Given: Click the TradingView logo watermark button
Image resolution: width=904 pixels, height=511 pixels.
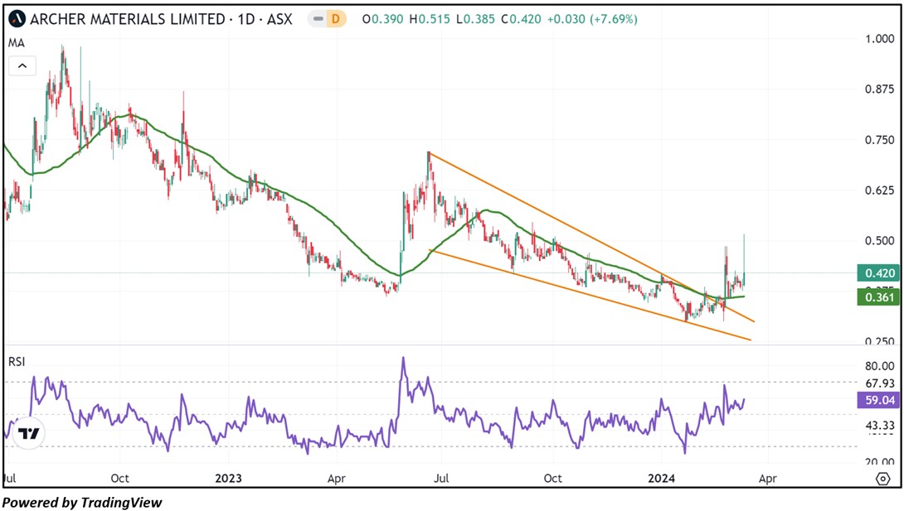Looking at the screenshot, I should (x=28, y=433).
